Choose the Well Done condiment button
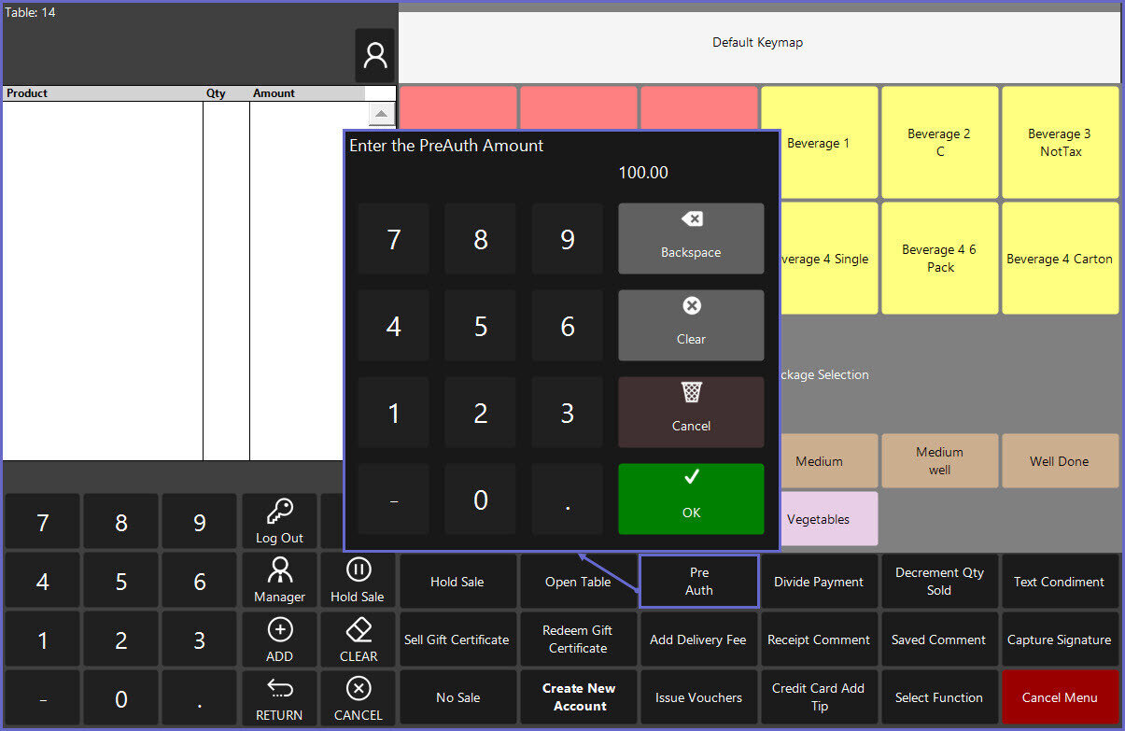Viewport: 1125px width, 731px height. [x=1060, y=461]
